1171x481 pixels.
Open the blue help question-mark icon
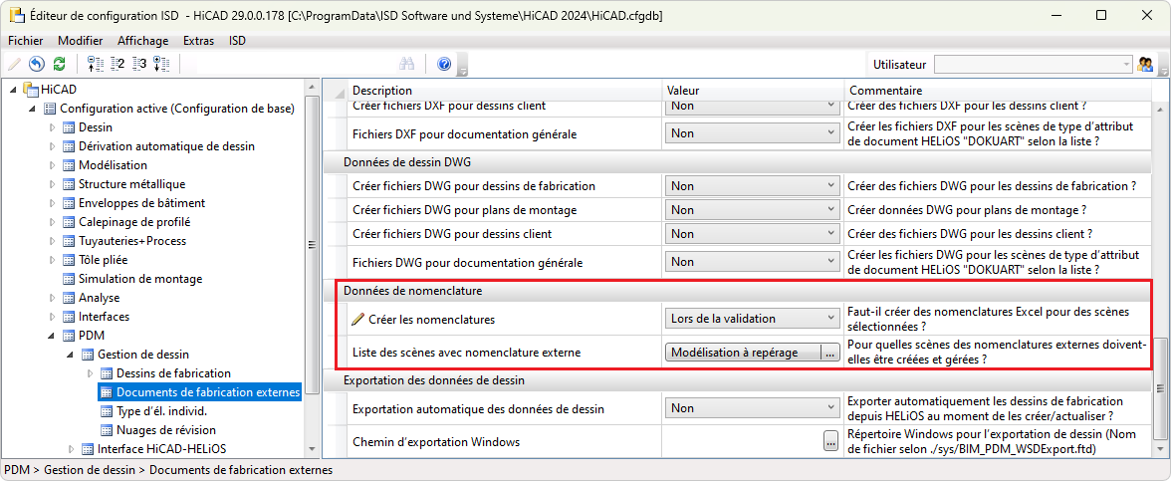444,64
